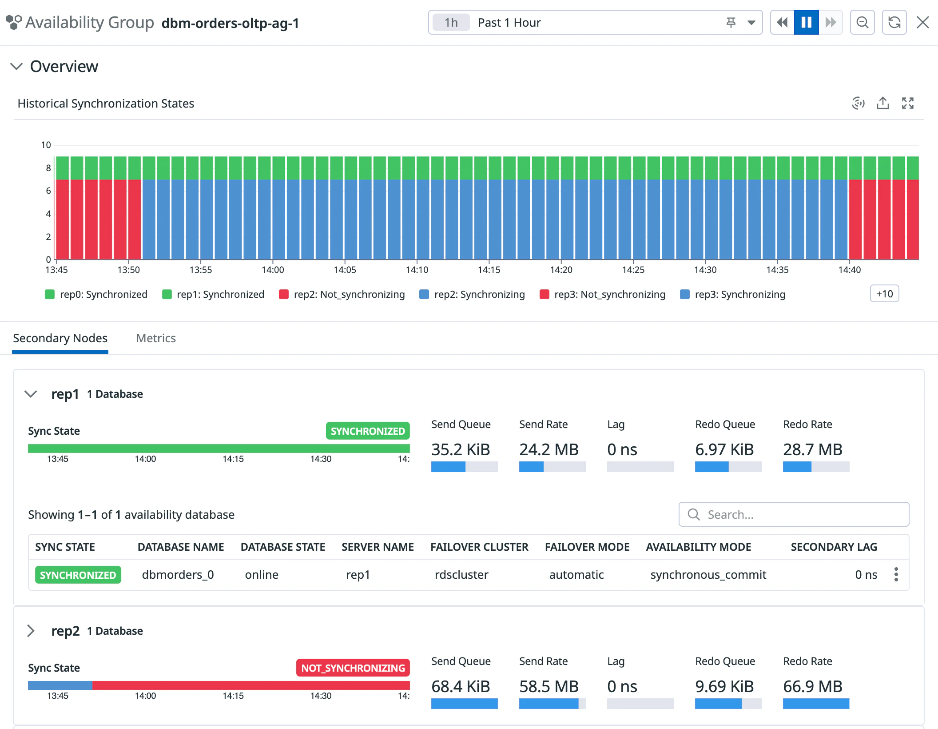
Task: Toggle rep3: Synchronizing legend series
Action: (732, 294)
